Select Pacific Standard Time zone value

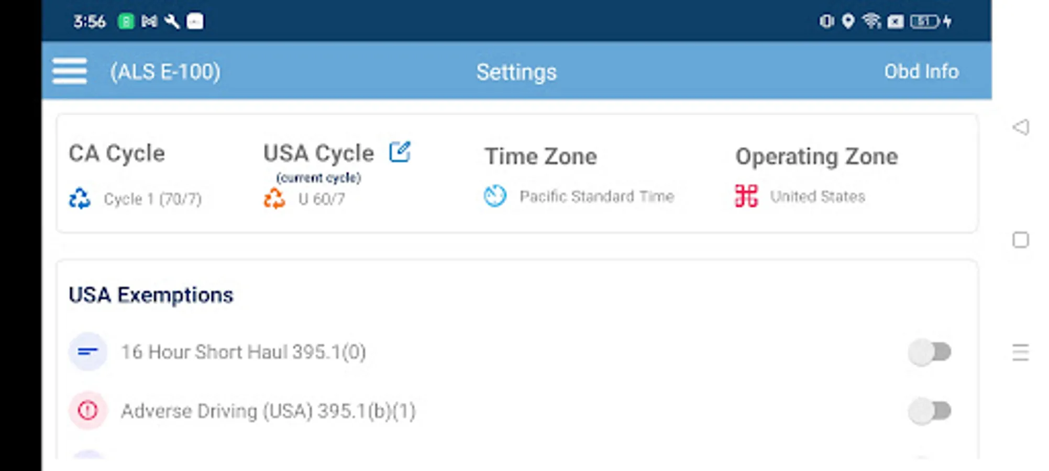(597, 197)
